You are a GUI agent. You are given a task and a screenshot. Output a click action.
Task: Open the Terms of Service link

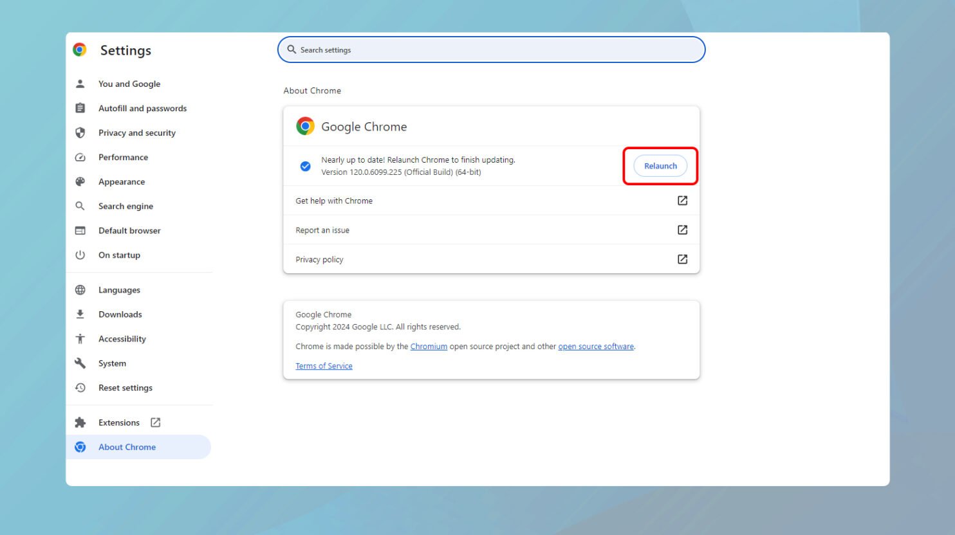[324, 366]
